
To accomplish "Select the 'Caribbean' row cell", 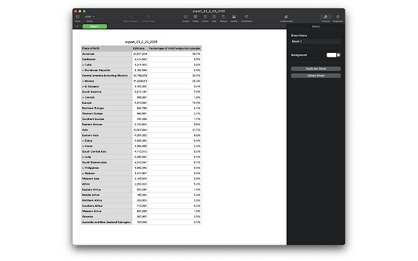I will pyautogui.click(x=106, y=59).
